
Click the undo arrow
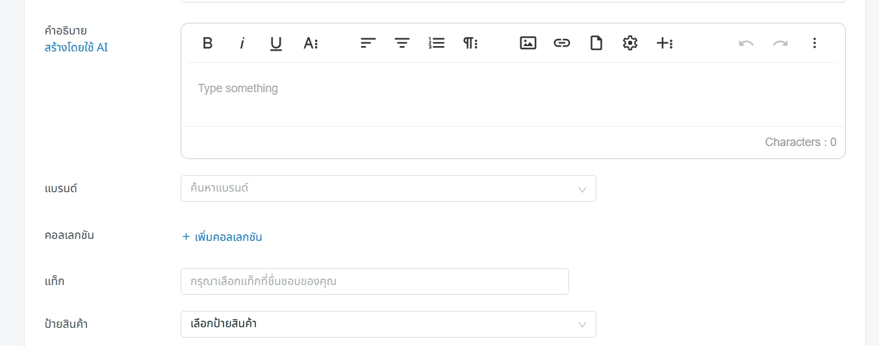coord(746,43)
